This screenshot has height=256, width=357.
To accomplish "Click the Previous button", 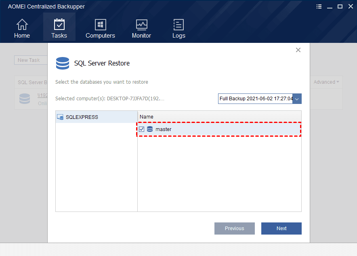I will pyautogui.click(x=235, y=228).
